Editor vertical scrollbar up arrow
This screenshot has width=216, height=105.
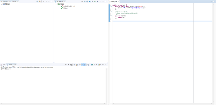click(213, 4)
